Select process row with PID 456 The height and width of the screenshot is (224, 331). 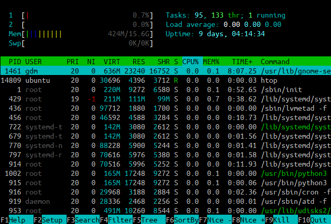pos(165,117)
